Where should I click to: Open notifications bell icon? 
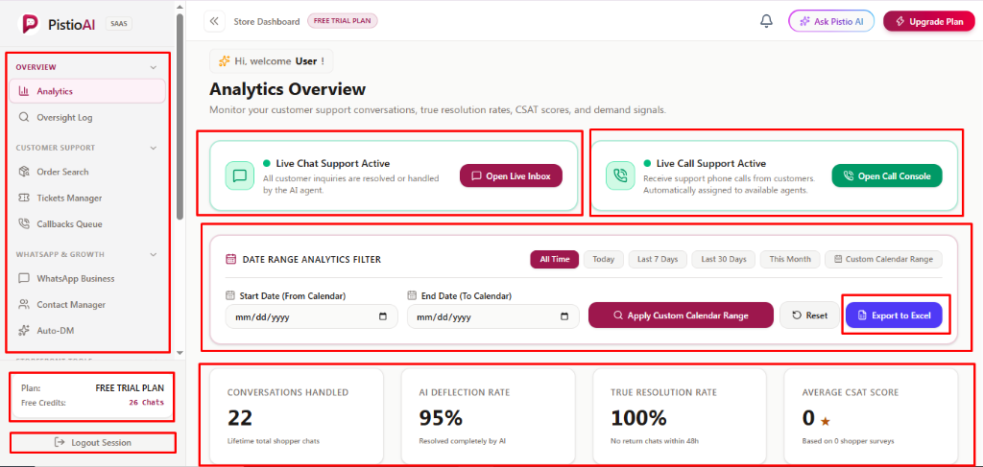pyautogui.click(x=766, y=21)
